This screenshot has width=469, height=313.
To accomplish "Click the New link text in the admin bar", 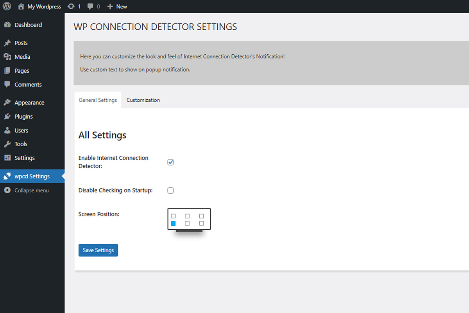I will coord(122,6).
